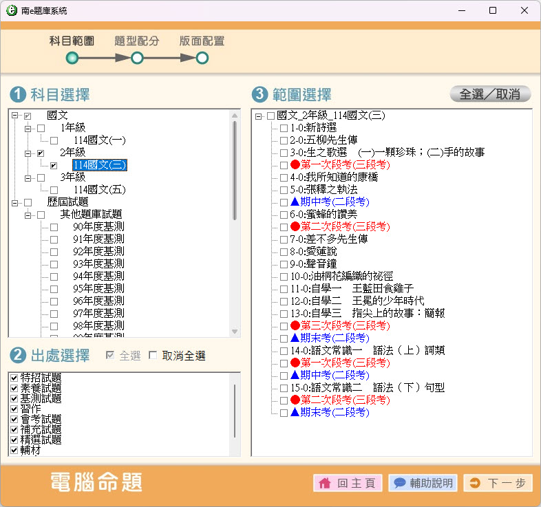Select 5-0:張釋之執法 row
Screen dimensions: 541x507
pos(323,190)
